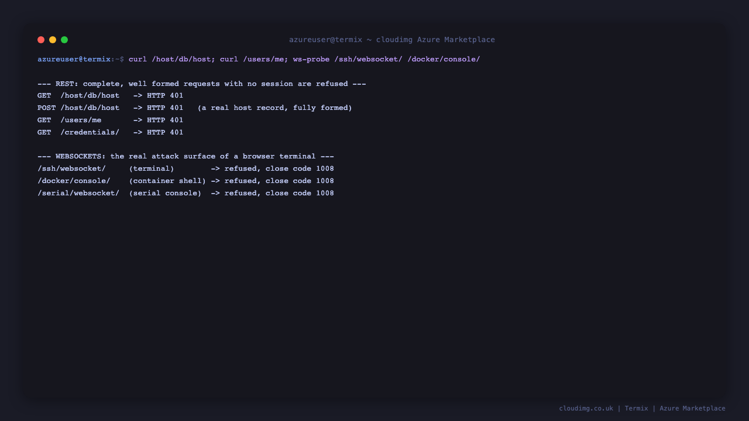The height and width of the screenshot is (421, 749).
Task: Select the /serial/websocket/ serial console line
Action: (186, 194)
